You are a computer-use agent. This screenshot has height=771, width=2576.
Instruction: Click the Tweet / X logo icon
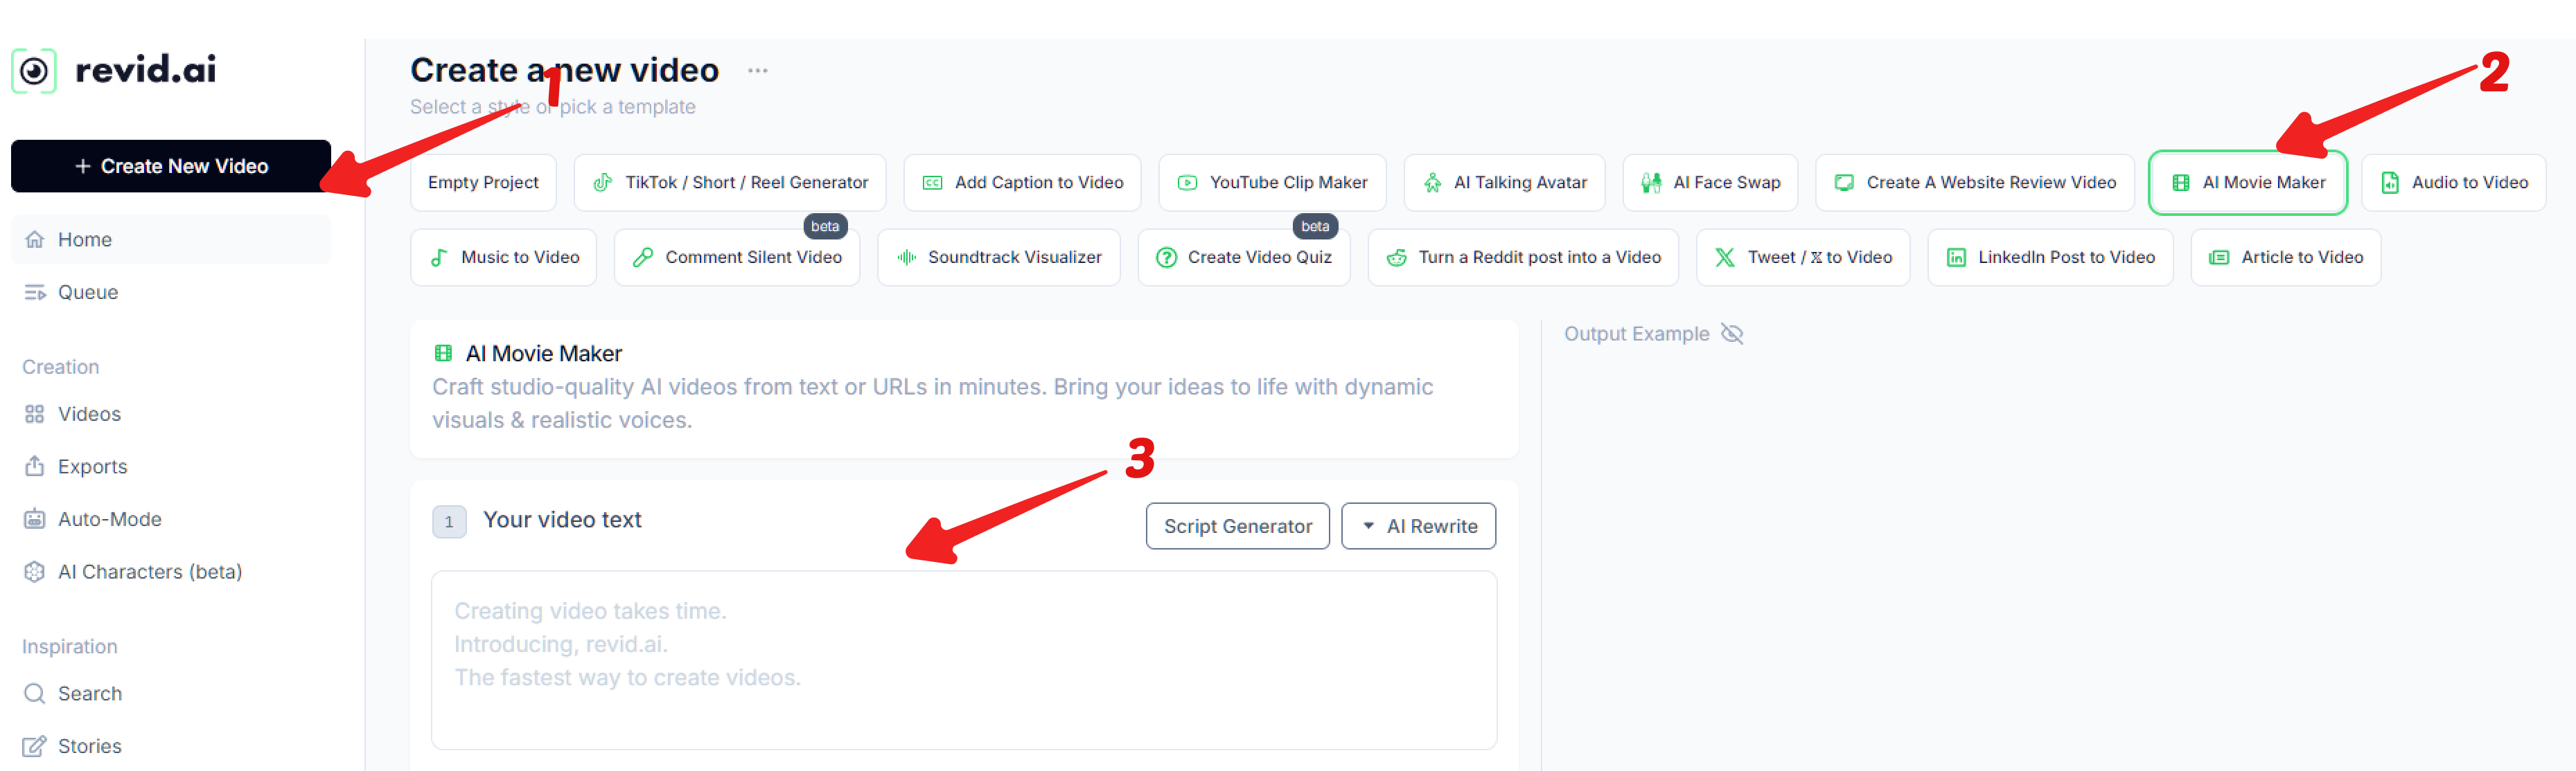[x=1725, y=257]
